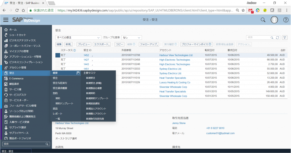Click the 顧客請求 sidebar icon
This screenshot has width=291, height=153.
(6, 84)
